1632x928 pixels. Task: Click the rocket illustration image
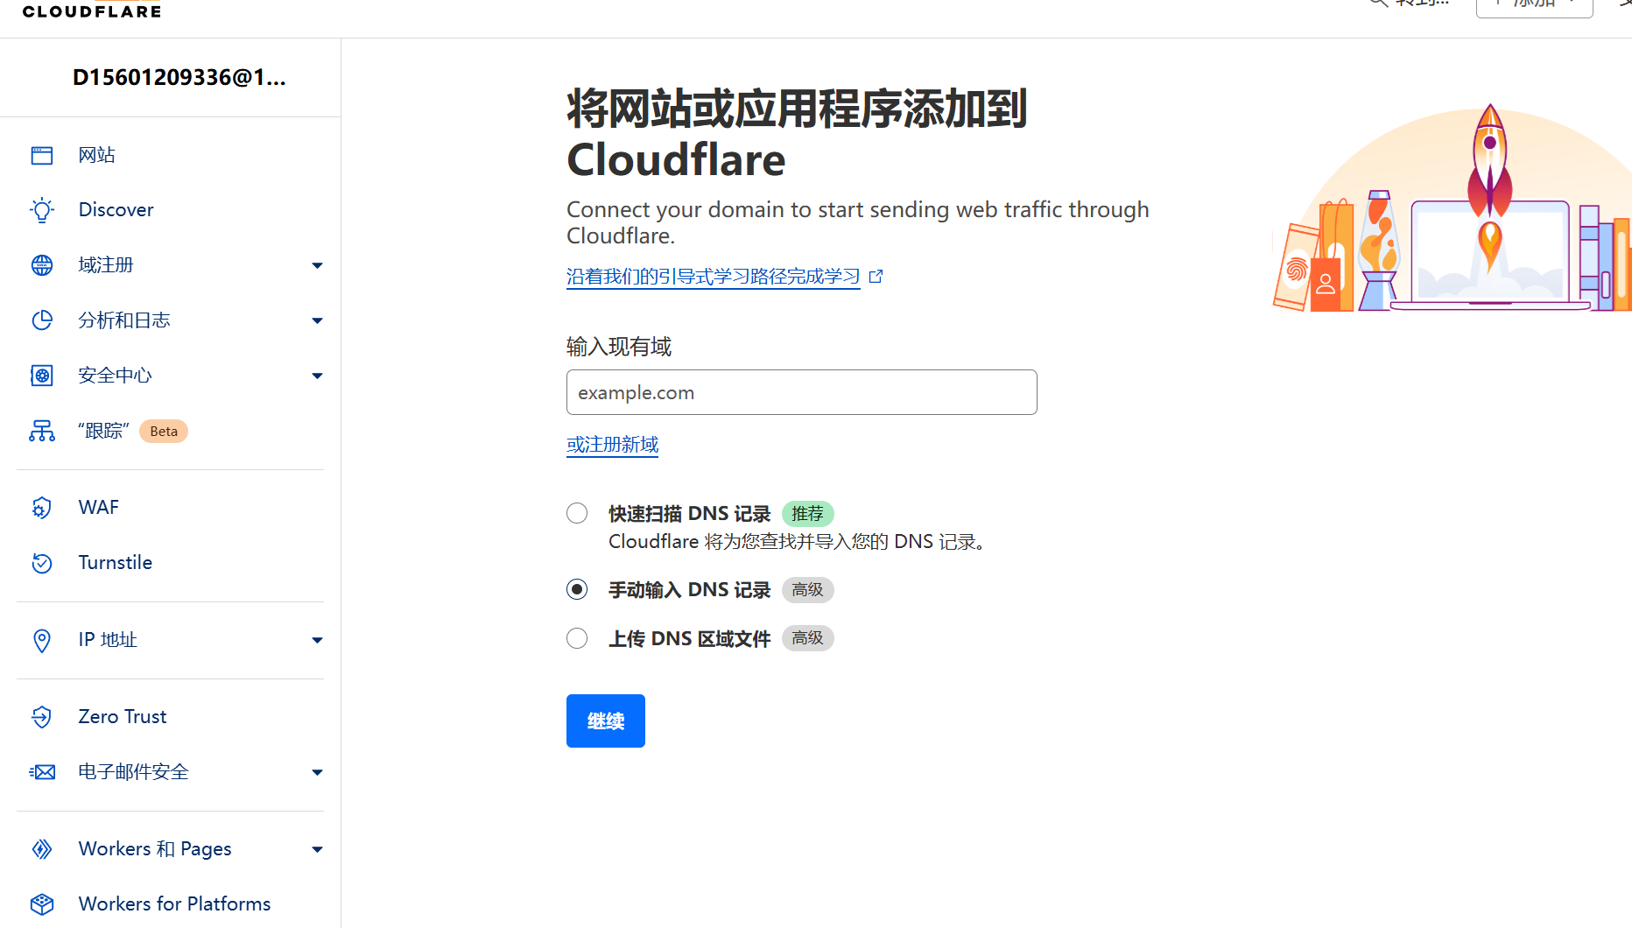pyautogui.click(x=1453, y=208)
